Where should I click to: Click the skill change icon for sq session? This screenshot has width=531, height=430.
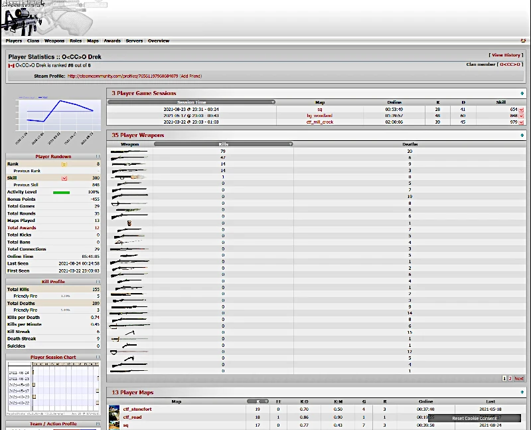pos(522,109)
